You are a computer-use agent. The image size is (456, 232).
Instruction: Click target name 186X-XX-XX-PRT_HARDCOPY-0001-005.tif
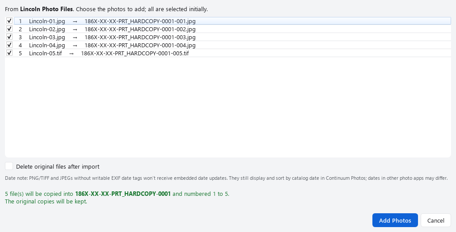pyautogui.click(x=135, y=54)
